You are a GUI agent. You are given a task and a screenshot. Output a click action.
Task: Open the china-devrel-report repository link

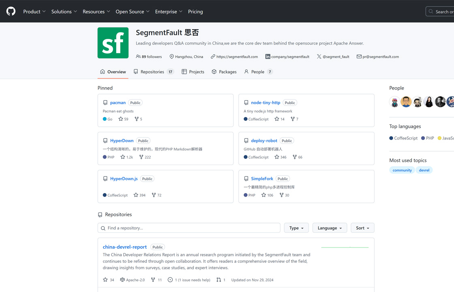(125, 247)
